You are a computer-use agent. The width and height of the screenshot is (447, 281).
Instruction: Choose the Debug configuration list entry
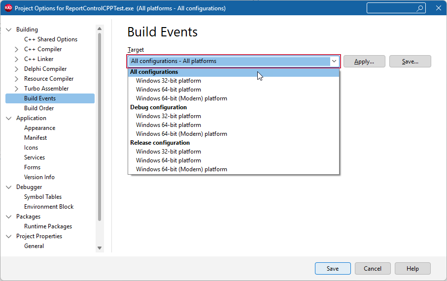point(234,107)
